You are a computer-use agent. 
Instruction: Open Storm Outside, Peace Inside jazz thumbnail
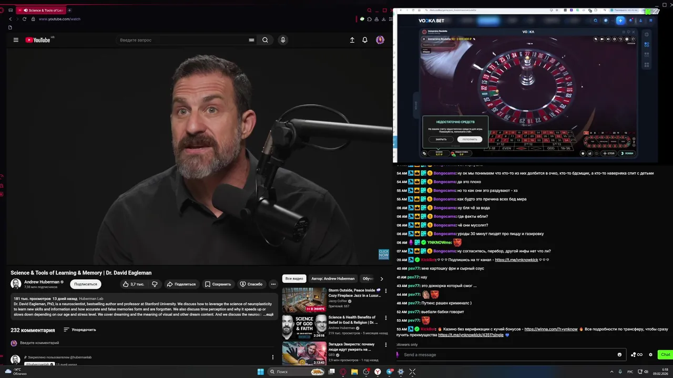click(304, 300)
